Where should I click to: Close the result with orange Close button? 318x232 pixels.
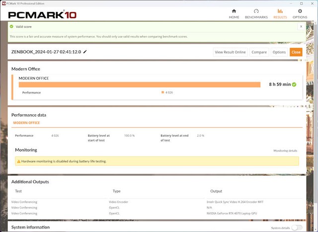[x=296, y=52]
